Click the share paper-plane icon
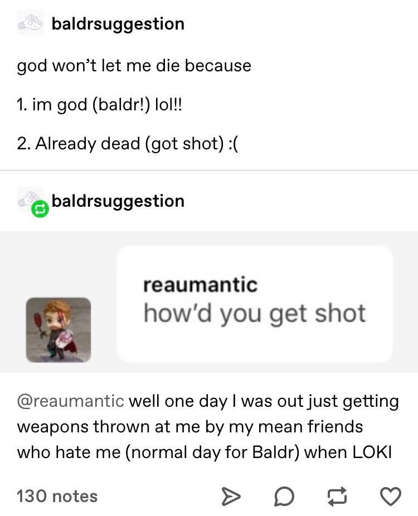 pos(231,496)
